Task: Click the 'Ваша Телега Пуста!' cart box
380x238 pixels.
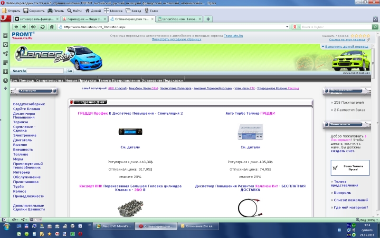Action: coord(350,168)
